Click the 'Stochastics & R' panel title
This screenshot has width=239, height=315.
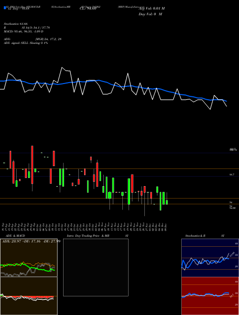click(x=195, y=236)
